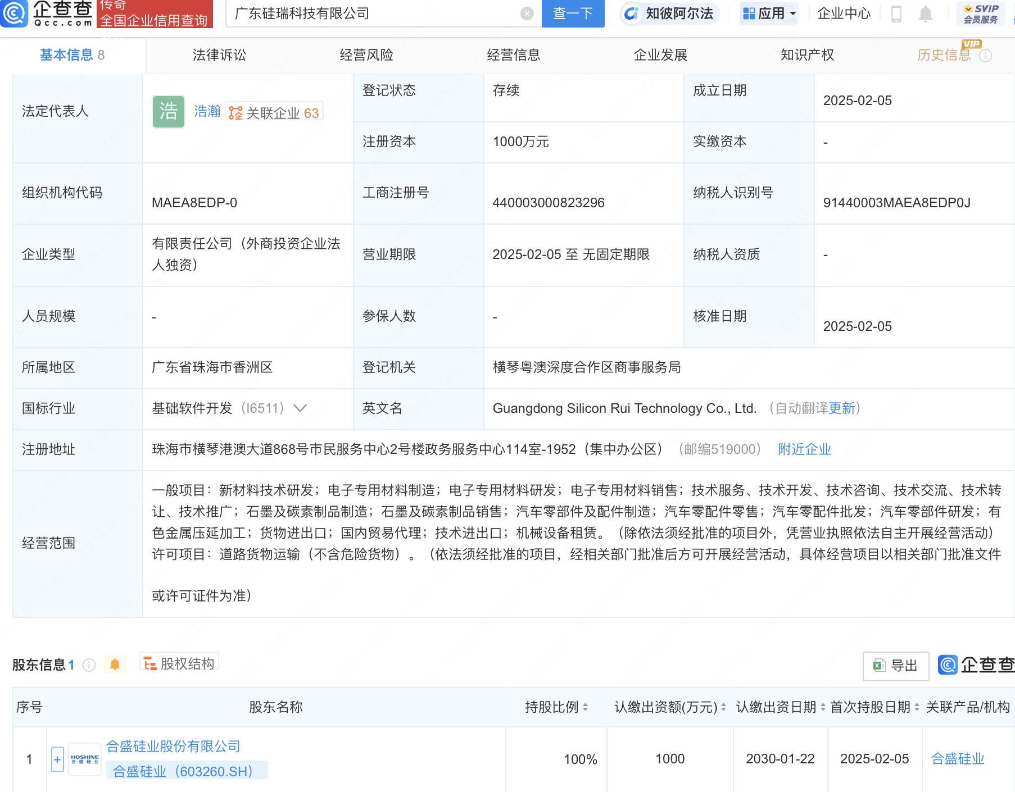Image resolution: width=1015 pixels, height=792 pixels.
Task: Click region 广东省珠海市香洲区
Action: point(212,367)
